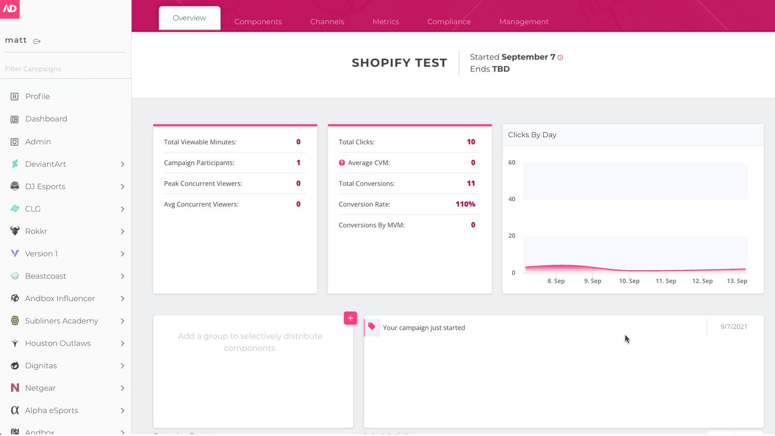The width and height of the screenshot is (775, 436).
Task: Click the Houston Outlaws icon
Action: 14,343
